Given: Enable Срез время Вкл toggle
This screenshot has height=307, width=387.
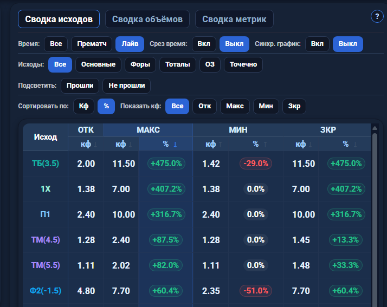Looking at the screenshot, I should point(204,44).
